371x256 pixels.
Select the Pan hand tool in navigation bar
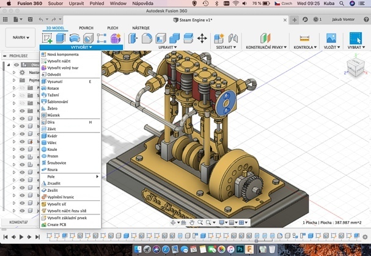(192, 222)
